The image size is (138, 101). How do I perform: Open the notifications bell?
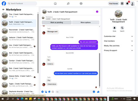point(127,4)
